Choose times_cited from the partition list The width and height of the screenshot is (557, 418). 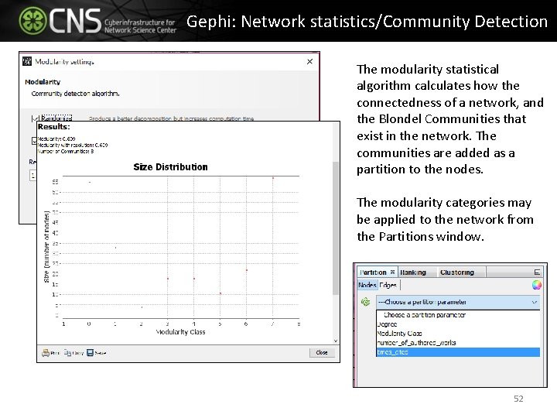(x=458, y=352)
